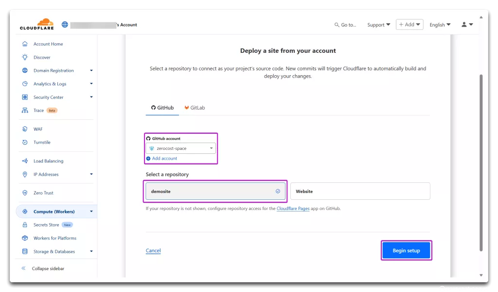Select the demosite repository
Image resolution: width=498 pixels, height=292 pixels.
pyautogui.click(x=215, y=191)
